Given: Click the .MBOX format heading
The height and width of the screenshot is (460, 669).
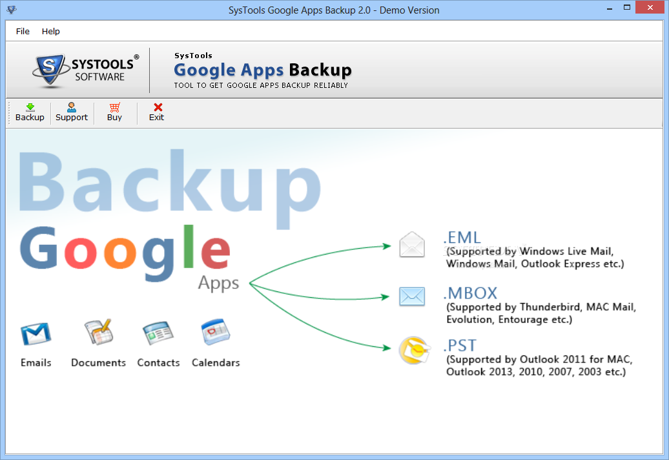Looking at the screenshot, I should [x=470, y=293].
